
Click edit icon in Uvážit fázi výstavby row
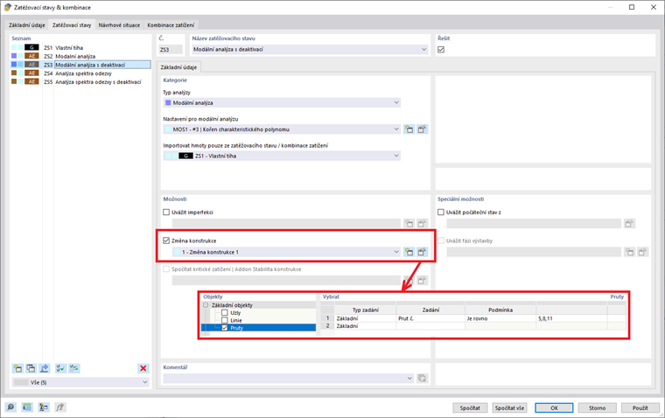(642, 252)
